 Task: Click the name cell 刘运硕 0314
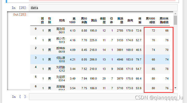61,79
